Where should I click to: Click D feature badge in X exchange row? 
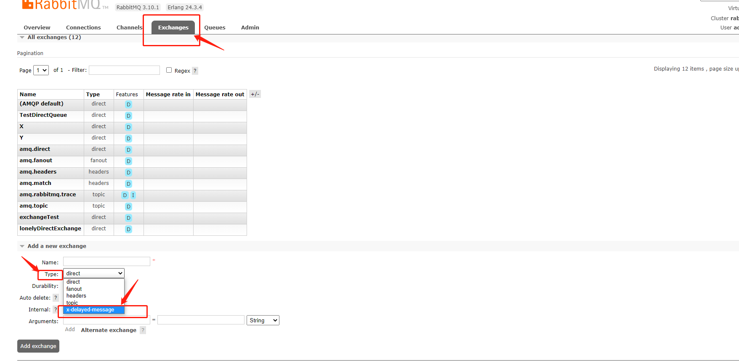(129, 127)
